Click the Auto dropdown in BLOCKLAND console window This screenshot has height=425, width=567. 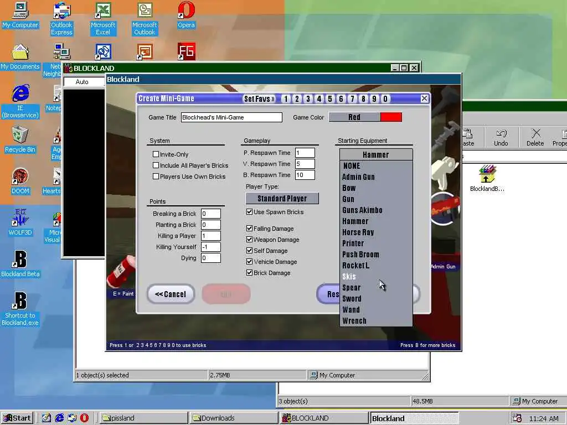point(84,82)
